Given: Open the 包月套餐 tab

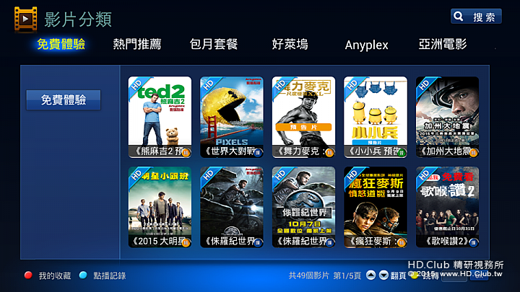Looking at the screenshot, I should tap(214, 44).
